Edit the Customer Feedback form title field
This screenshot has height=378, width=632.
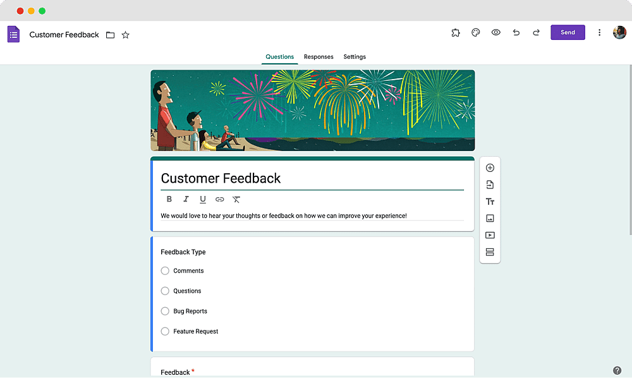point(312,178)
